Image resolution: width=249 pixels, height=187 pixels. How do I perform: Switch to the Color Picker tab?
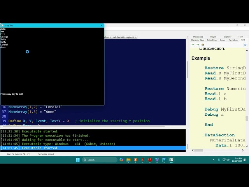pyautogui.click(x=212, y=40)
